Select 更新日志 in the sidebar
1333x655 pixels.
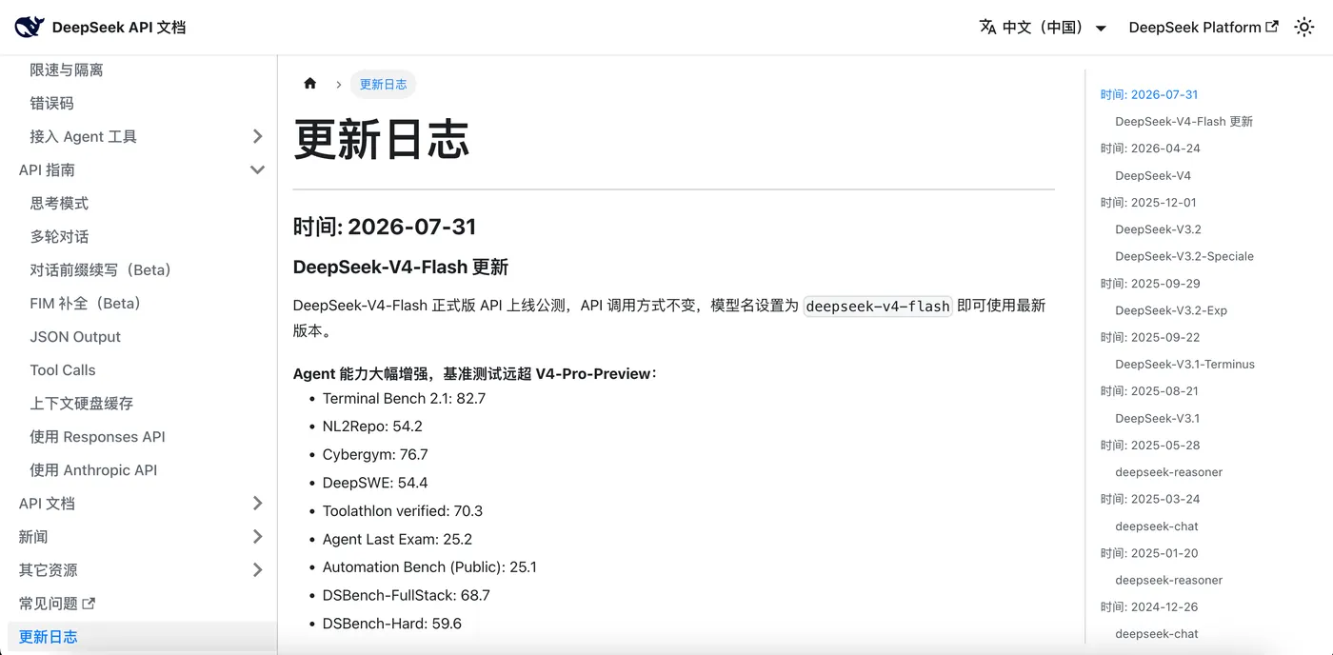point(49,636)
